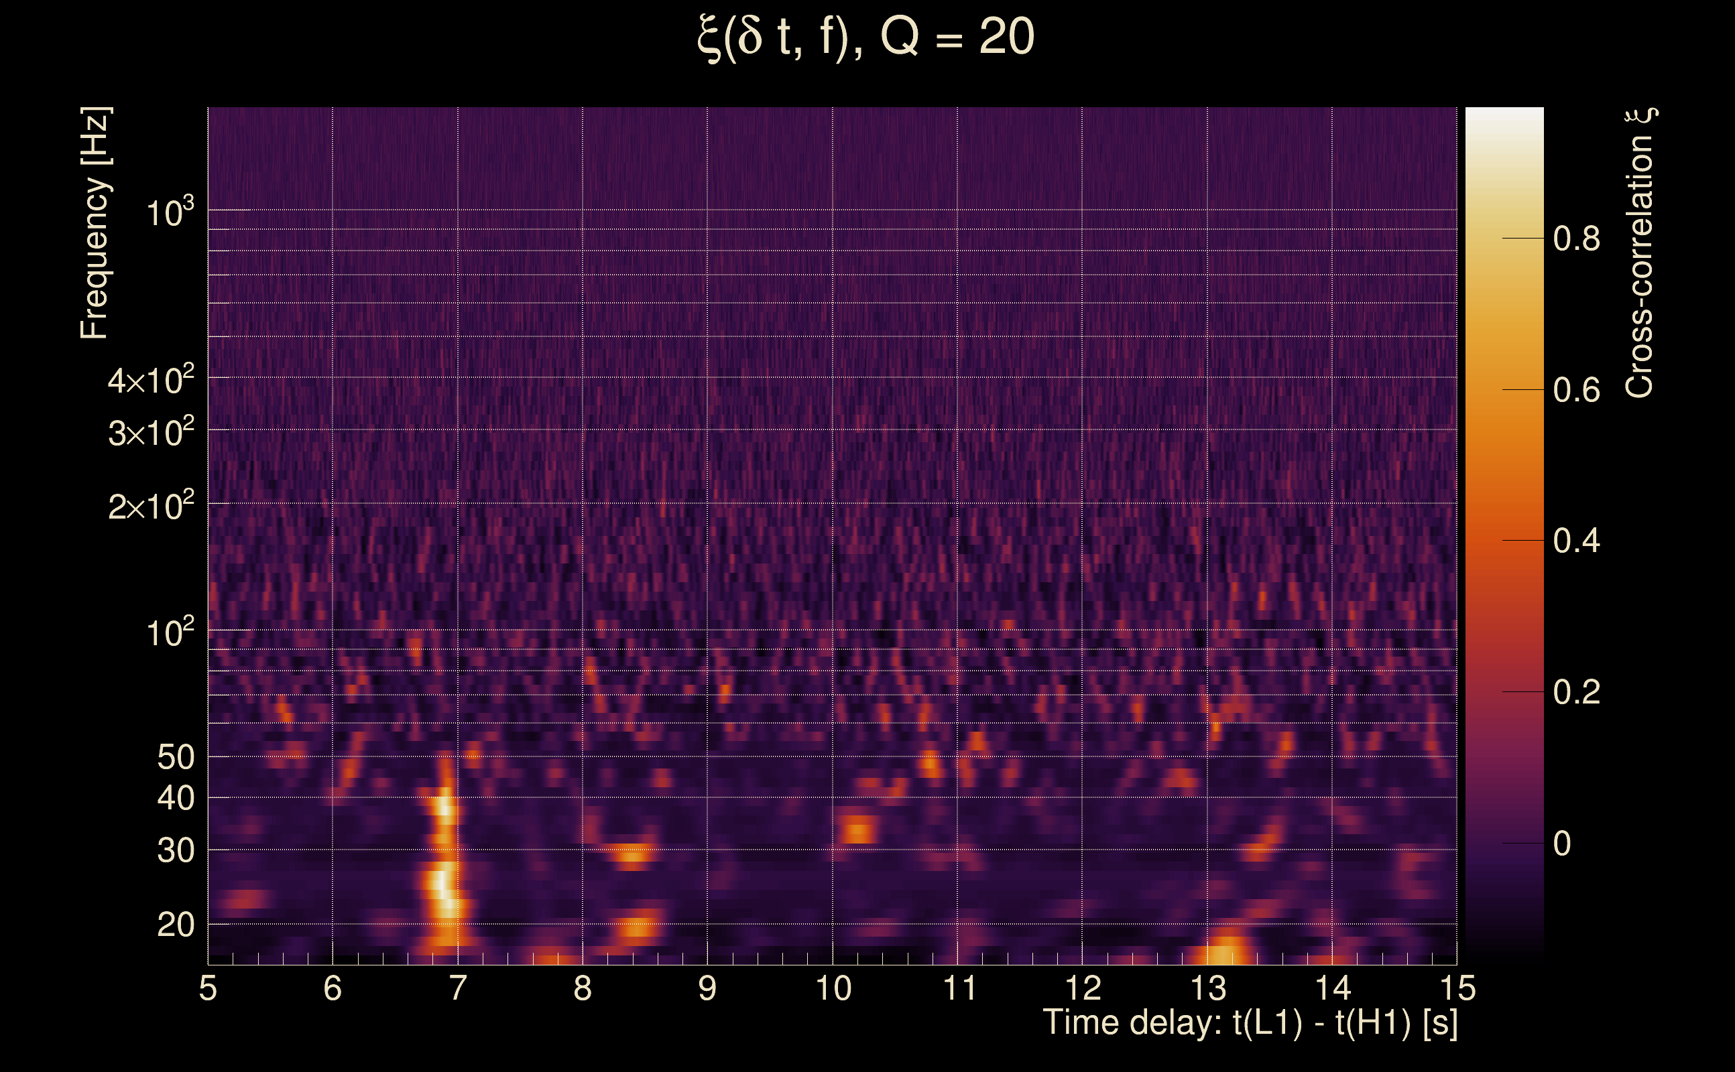Click the y-axis label 2×10²

150,505
